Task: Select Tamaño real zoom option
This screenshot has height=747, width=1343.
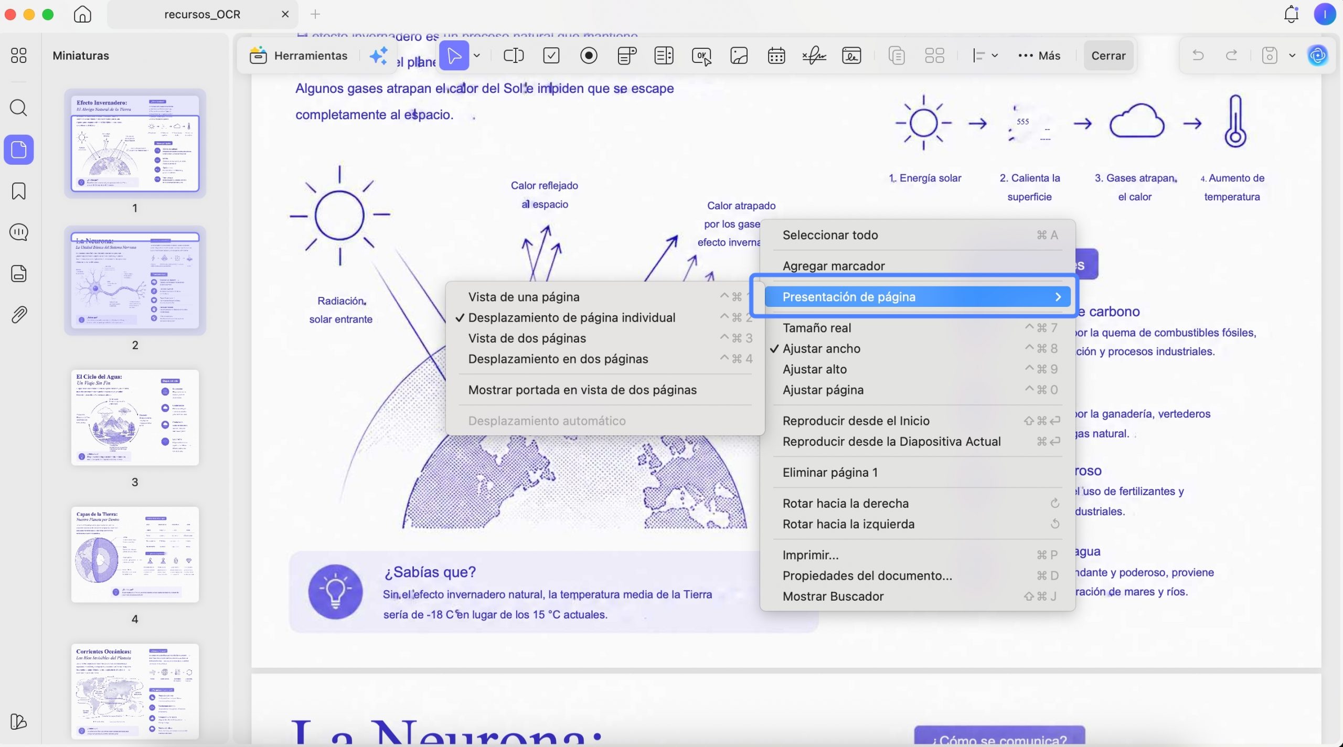Action: 917,328
